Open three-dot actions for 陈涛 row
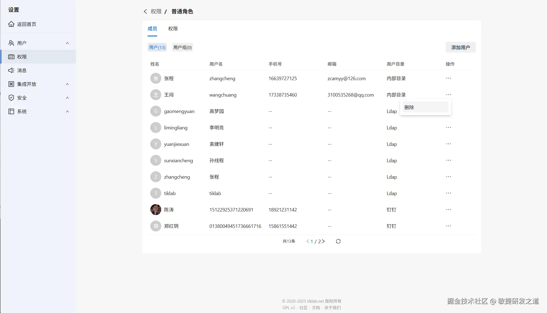The width and height of the screenshot is (547, 313). click(x=448, y=210)
